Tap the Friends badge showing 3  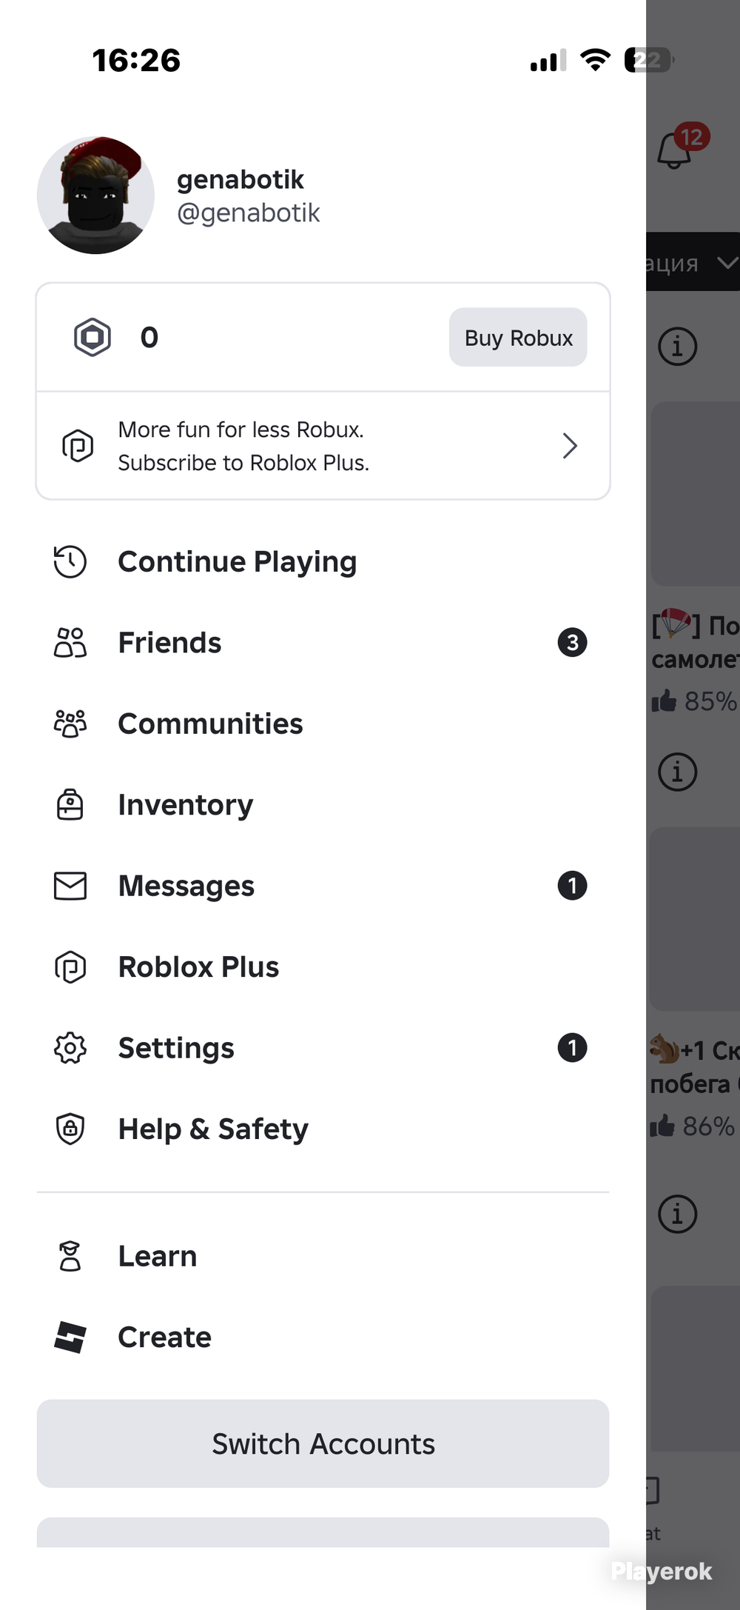click(572, 643)
